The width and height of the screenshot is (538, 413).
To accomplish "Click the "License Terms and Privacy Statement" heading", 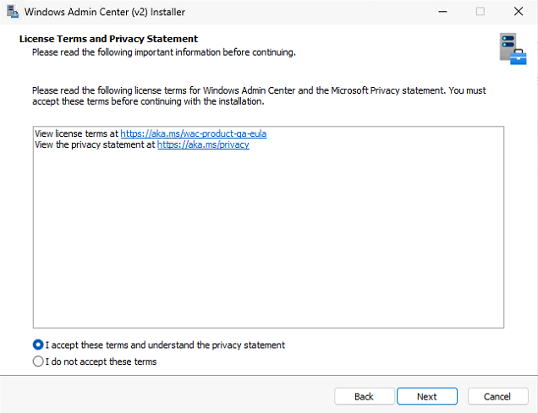I will point(108,39).
